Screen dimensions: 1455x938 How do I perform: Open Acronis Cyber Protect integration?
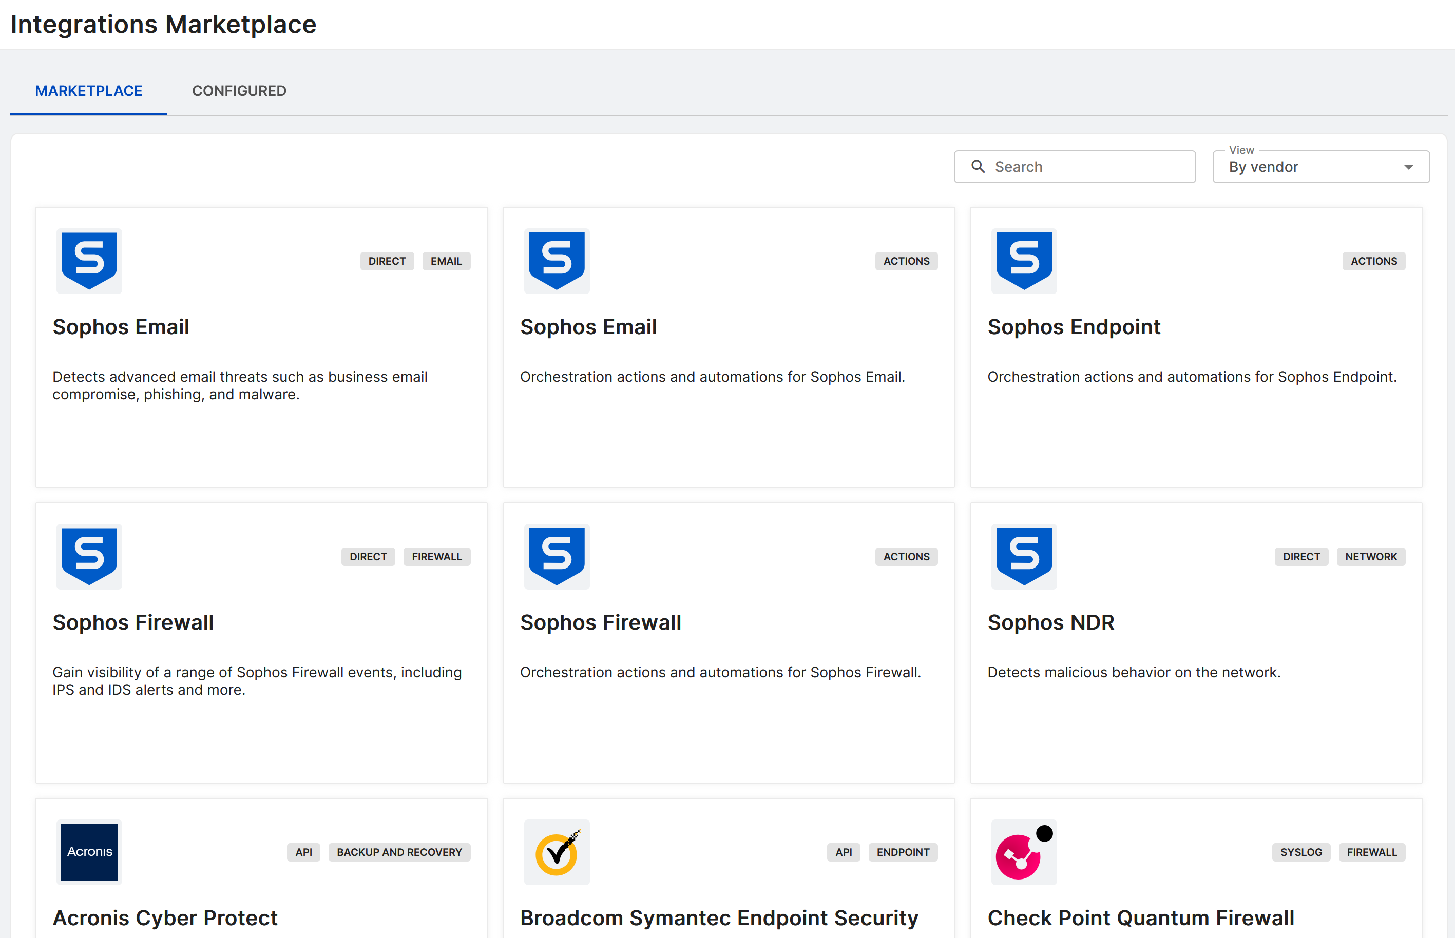[x=164, y=917]
